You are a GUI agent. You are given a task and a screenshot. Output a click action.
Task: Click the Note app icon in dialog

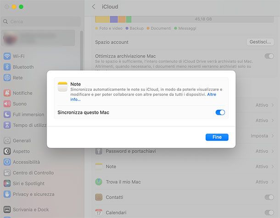click(x=62, y=87)
